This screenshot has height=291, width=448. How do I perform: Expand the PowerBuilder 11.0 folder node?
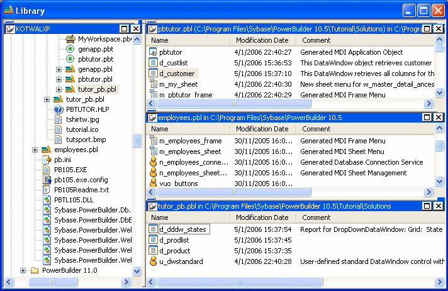point(23,270)
